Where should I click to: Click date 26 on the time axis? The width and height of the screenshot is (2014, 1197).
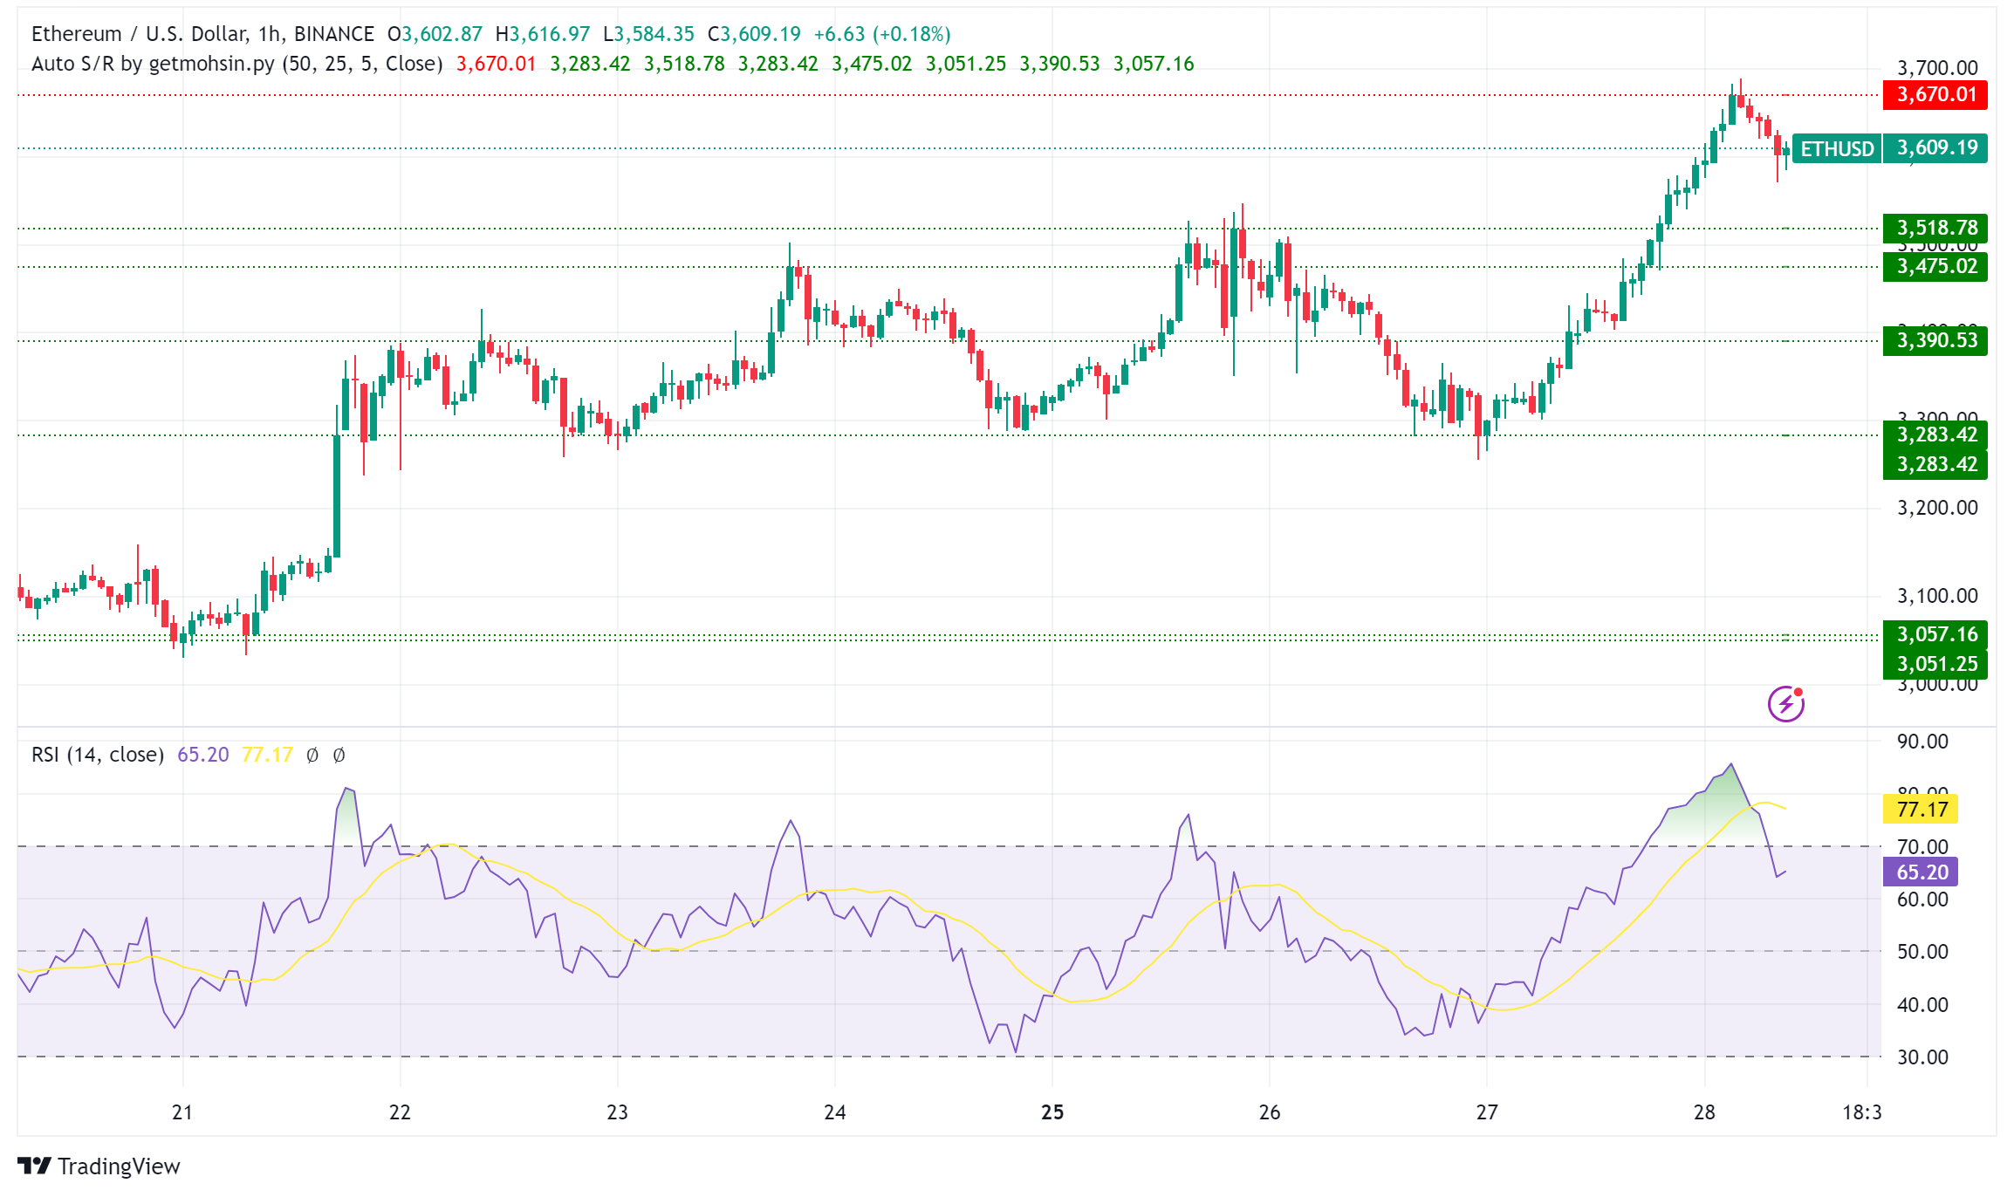[x=1270, y=1112]
